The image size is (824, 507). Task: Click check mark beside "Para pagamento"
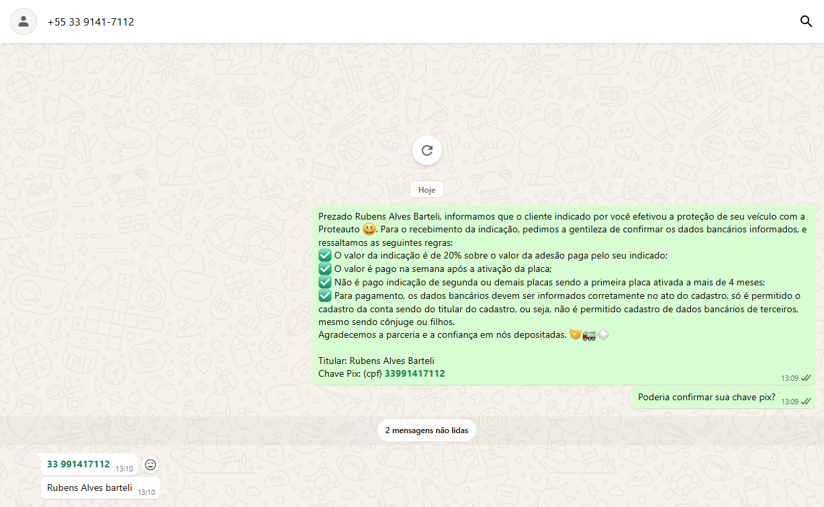pos(325,295)
